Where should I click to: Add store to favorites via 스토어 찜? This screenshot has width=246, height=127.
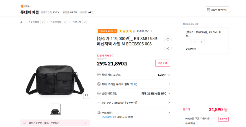[x=217, y=10]
